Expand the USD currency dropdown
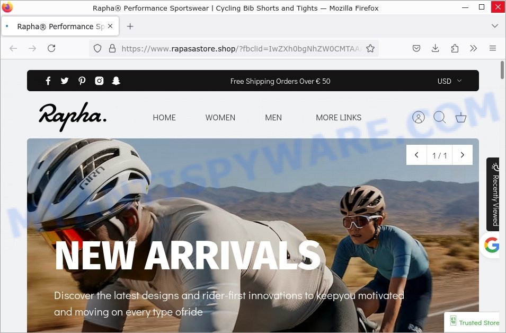This screenshot has width=506, height=333. pos(449,81)
